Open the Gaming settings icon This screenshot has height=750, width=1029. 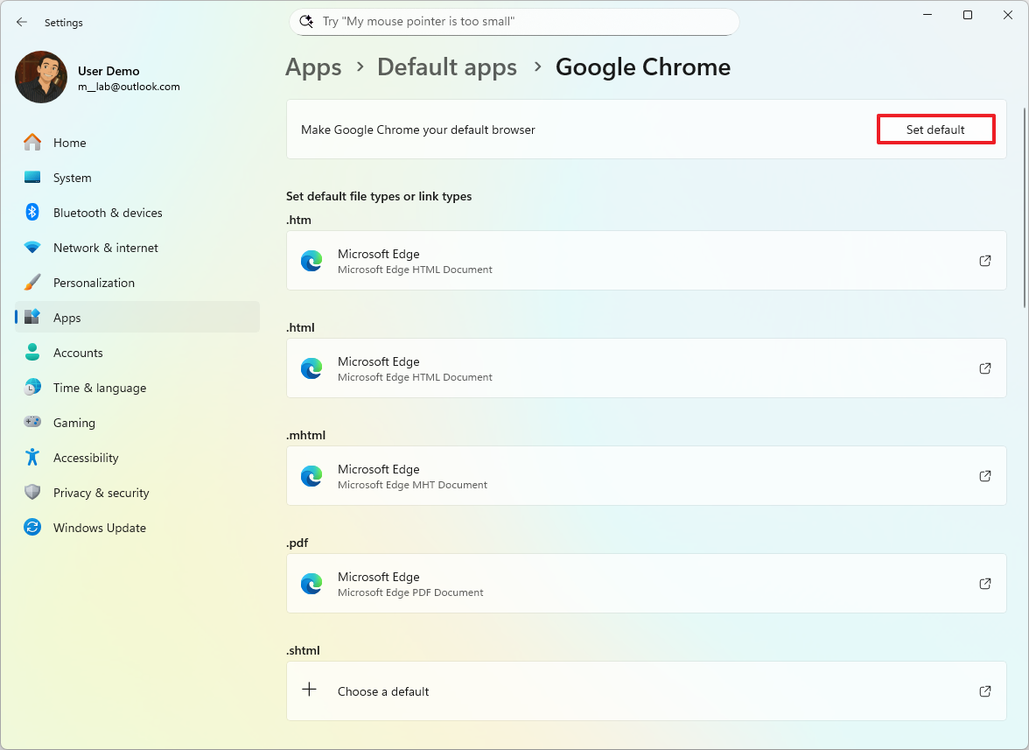(x=31, y=422)
